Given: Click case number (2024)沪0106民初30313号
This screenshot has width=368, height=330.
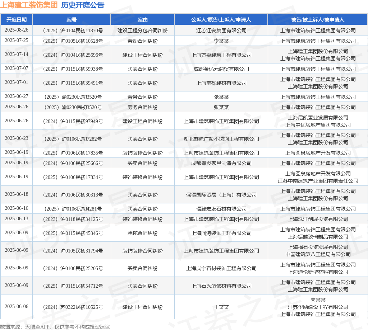Looking at the screenshot, I should tap(73, 195).
